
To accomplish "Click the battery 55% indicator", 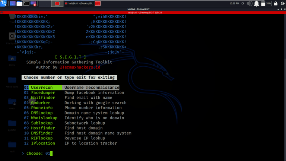I will click(266, 3).
